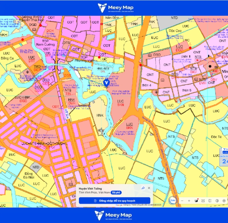This screenshot has width=228, height=223.
Task: Click the Đồng Đò Mới area label
Action: (29, 175)
